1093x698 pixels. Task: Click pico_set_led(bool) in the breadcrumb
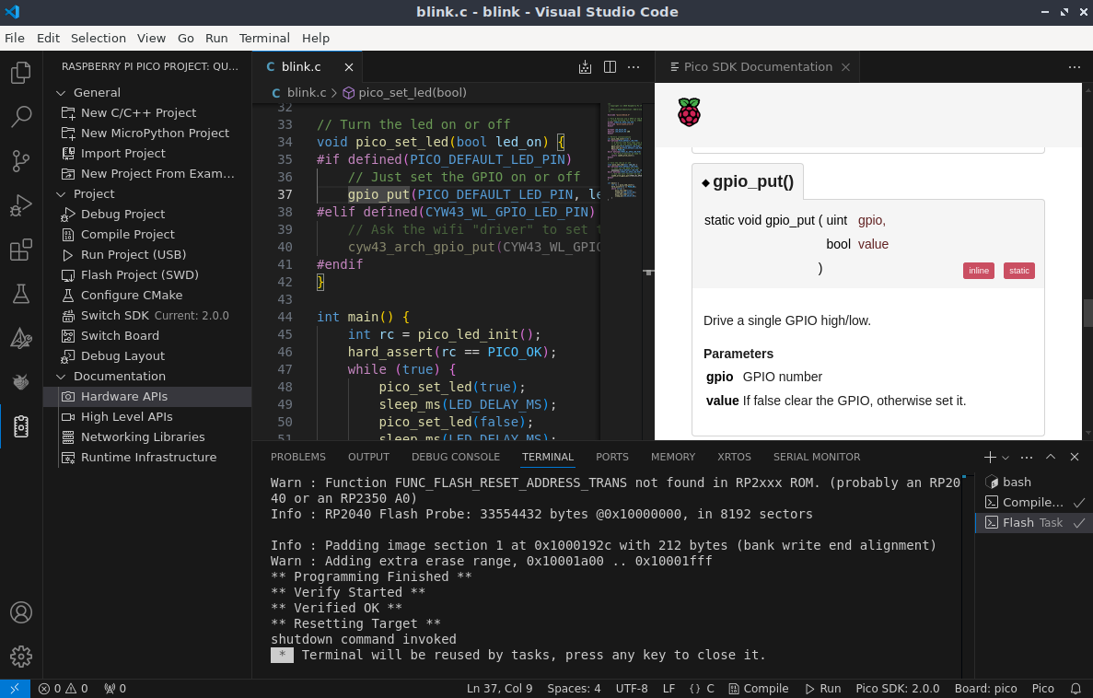[412, 93]
